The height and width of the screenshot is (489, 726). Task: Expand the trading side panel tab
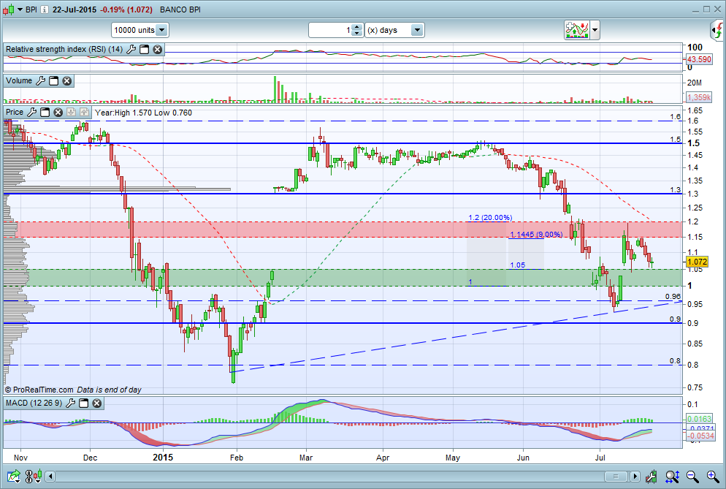pos(718,31)
